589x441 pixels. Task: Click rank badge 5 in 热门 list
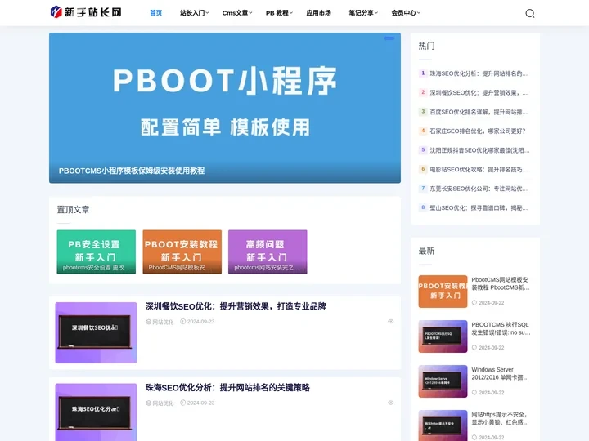(x=423, y=150)
